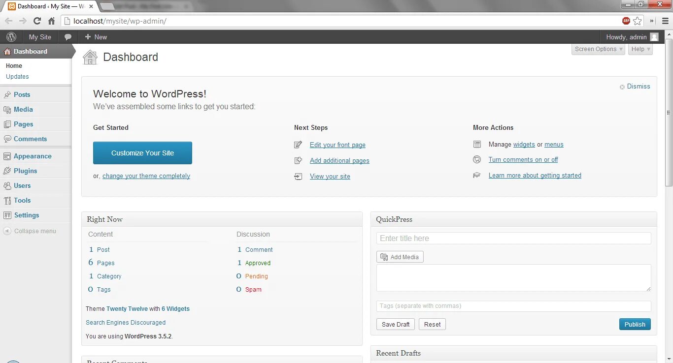The image size is (673, 363).
Task: Click the Dashboard browser tab
Action: pos(51,6)
